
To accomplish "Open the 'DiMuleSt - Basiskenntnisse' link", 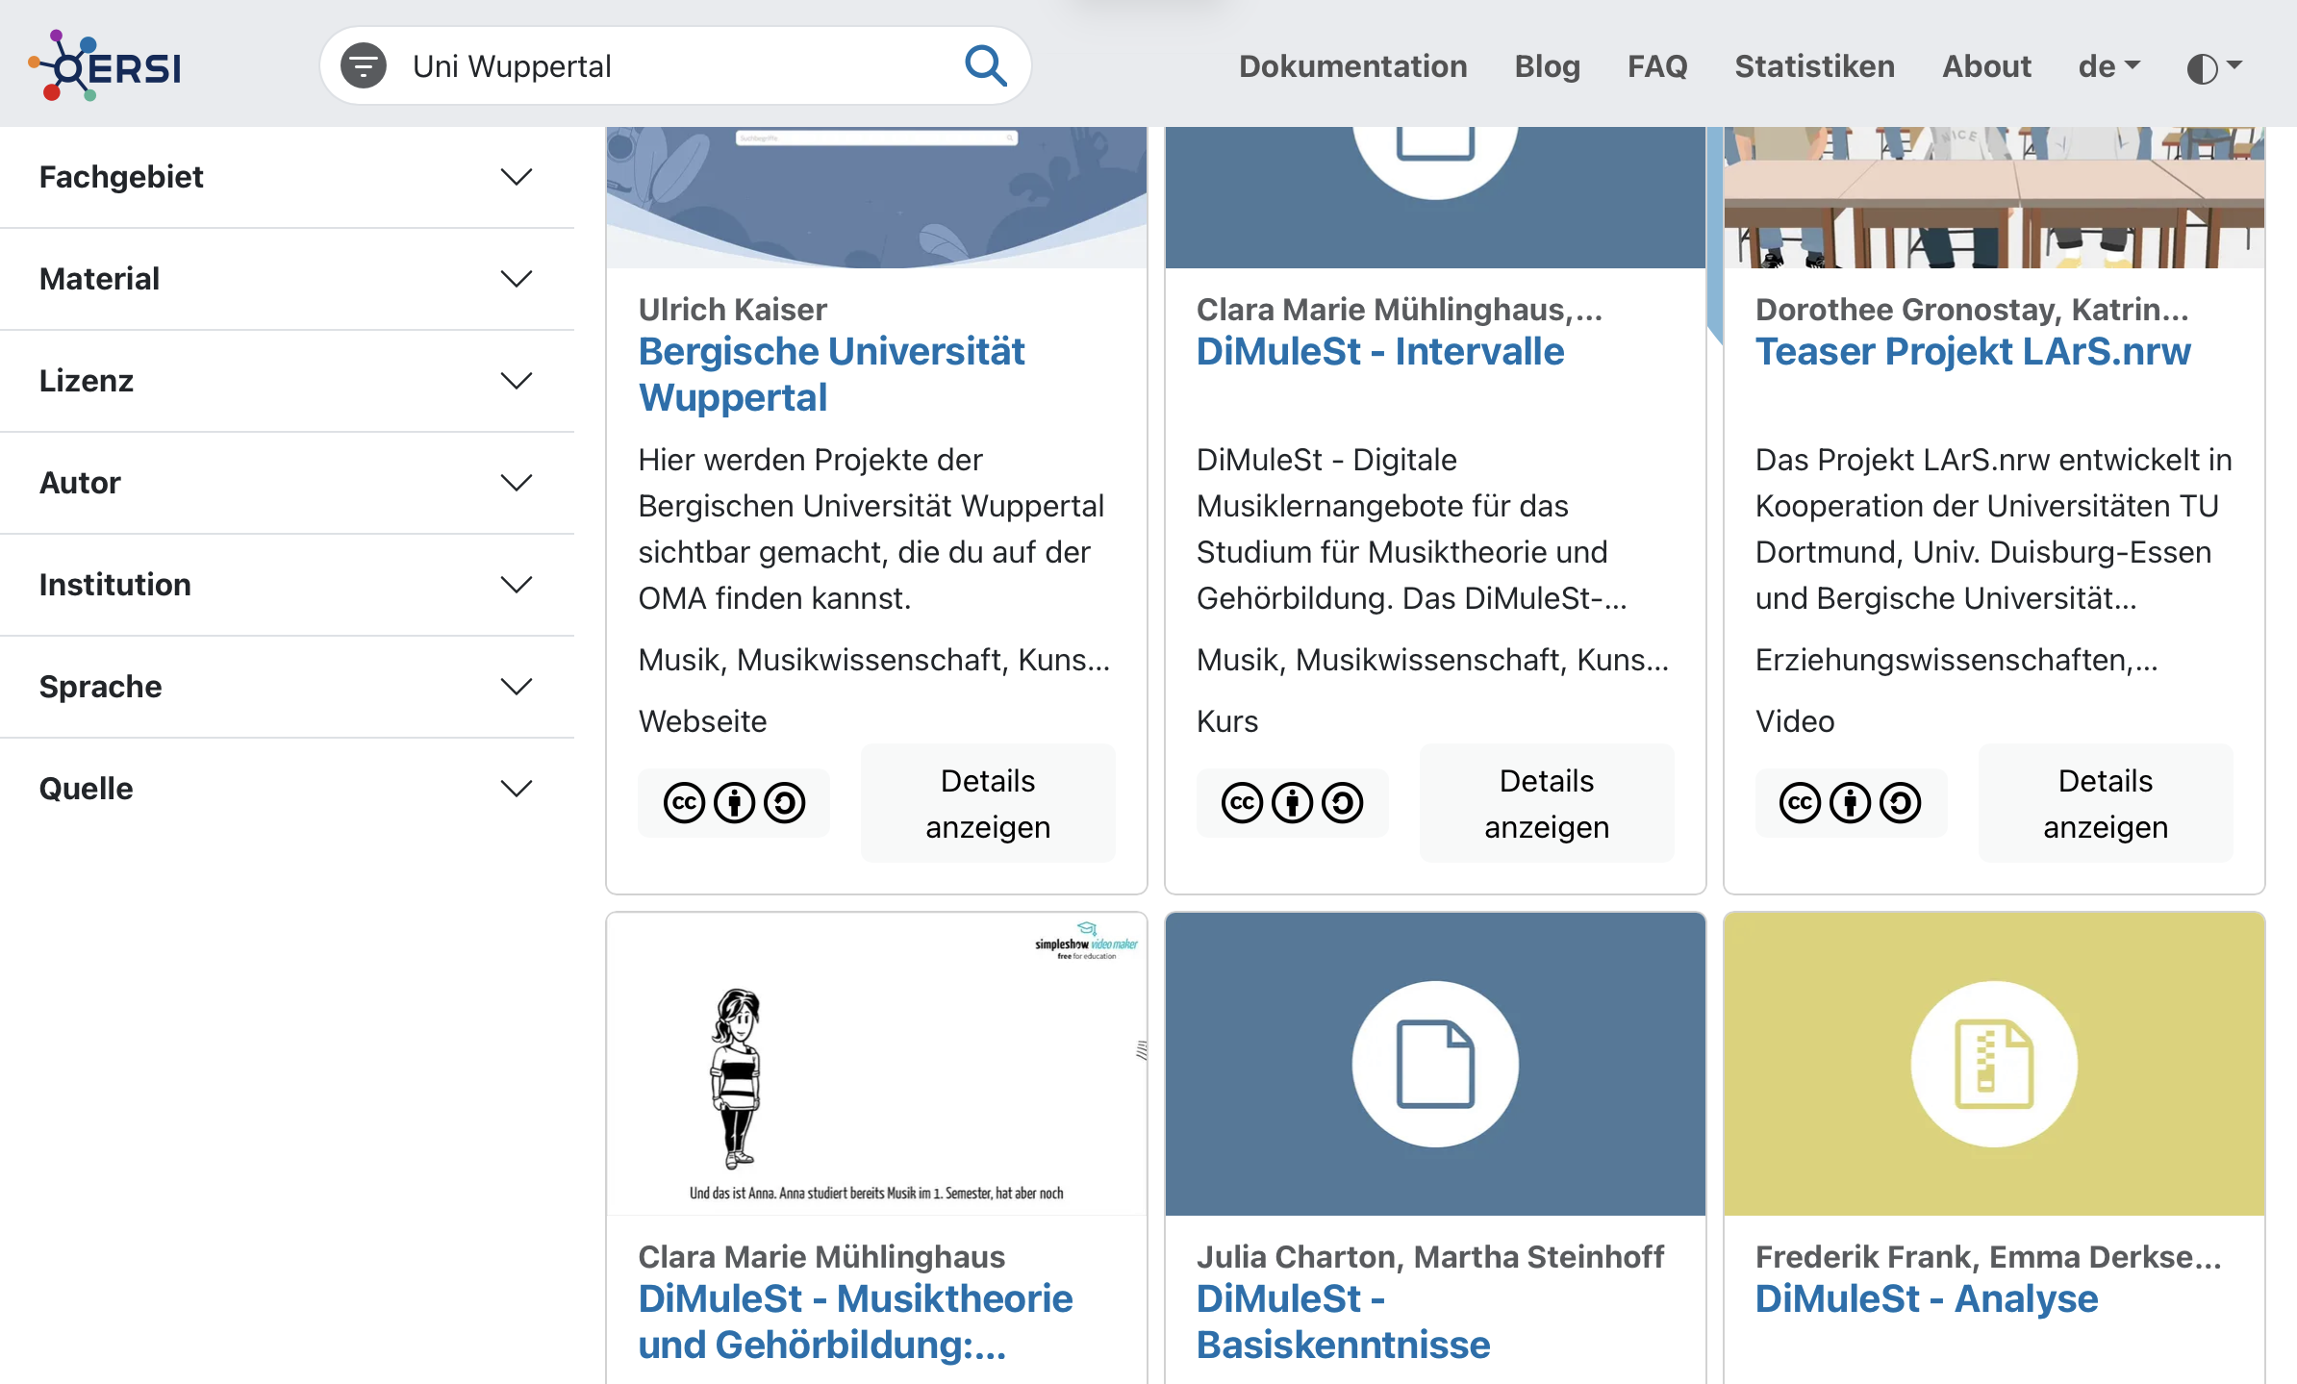I will click(x=1343, y=1321).
